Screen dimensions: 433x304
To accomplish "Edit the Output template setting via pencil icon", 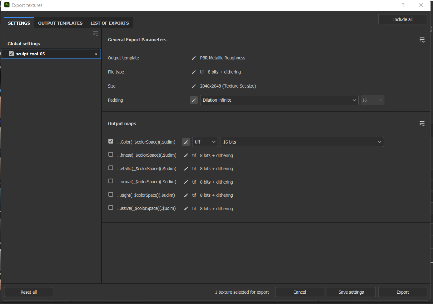I will pos(194,58).
